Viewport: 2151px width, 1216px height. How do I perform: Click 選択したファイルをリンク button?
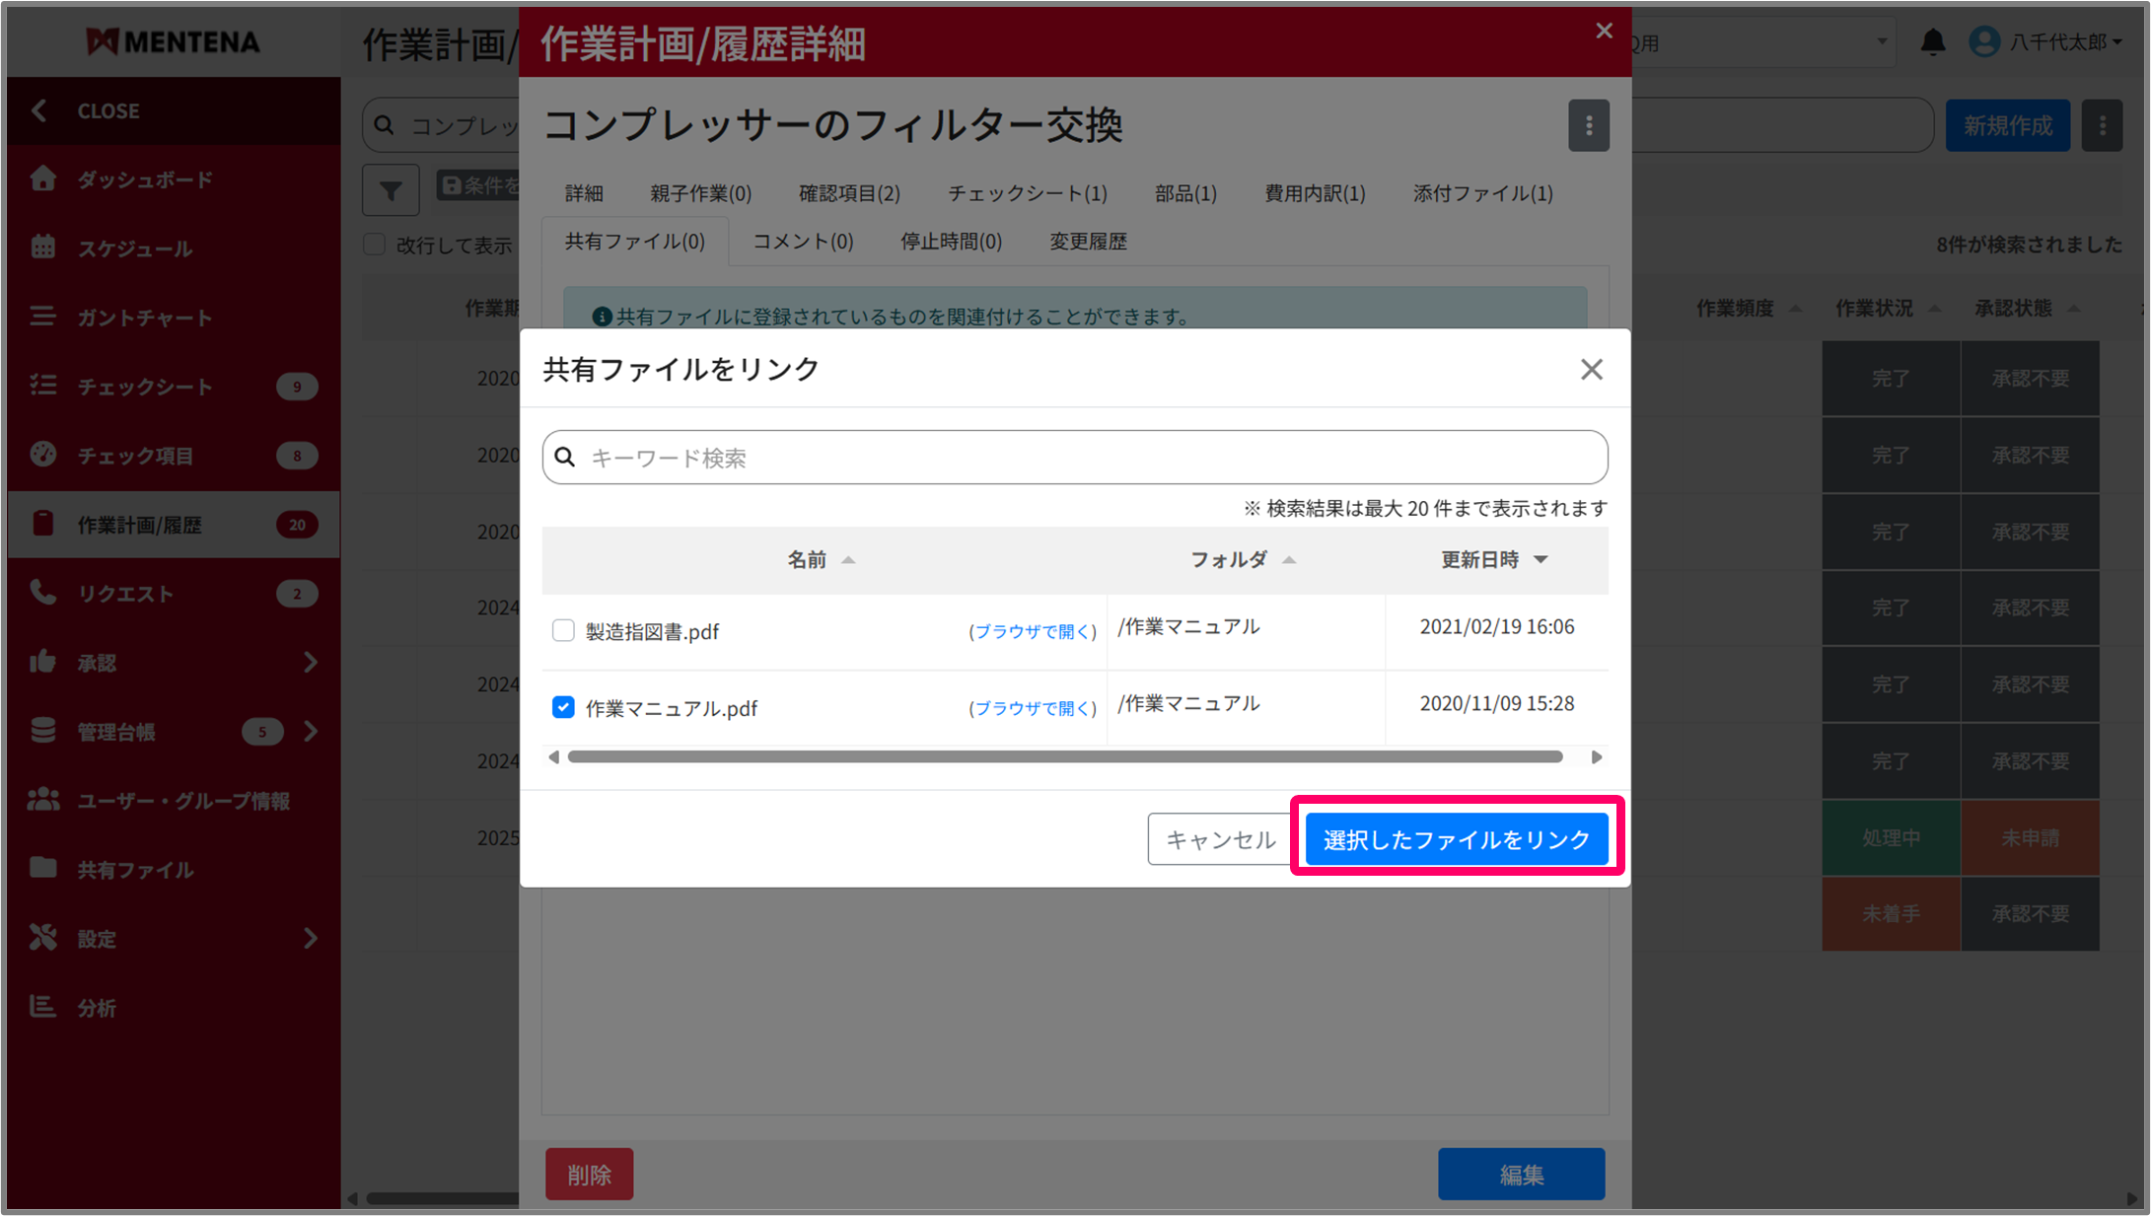coord(1456,839)
